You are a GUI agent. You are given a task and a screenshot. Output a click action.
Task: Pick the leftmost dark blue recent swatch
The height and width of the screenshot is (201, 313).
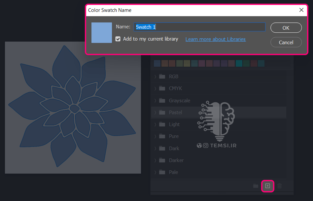pyautogui.click(x=157, y=63)
